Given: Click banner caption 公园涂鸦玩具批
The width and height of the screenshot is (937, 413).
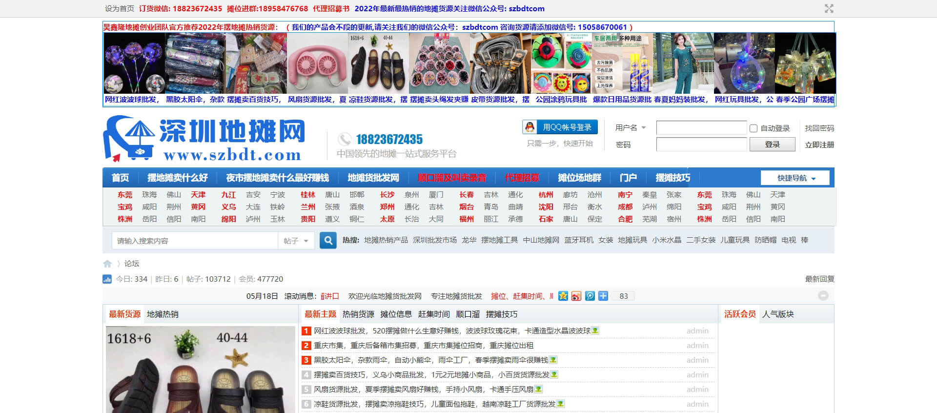Looking at the screenshot, I should (561, 100).
